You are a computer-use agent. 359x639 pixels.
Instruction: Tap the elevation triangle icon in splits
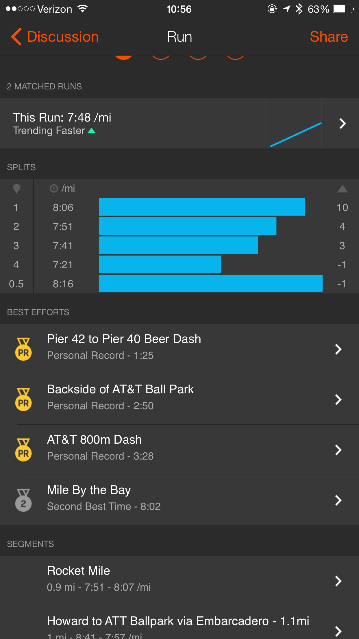(x=342, y=189)
